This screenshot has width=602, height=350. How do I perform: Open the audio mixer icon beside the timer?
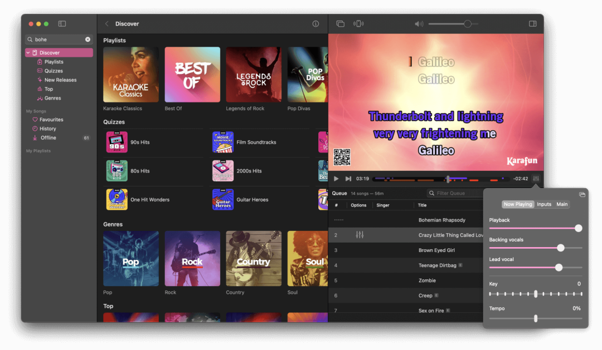pyautogui.click(x=536, y=179)
